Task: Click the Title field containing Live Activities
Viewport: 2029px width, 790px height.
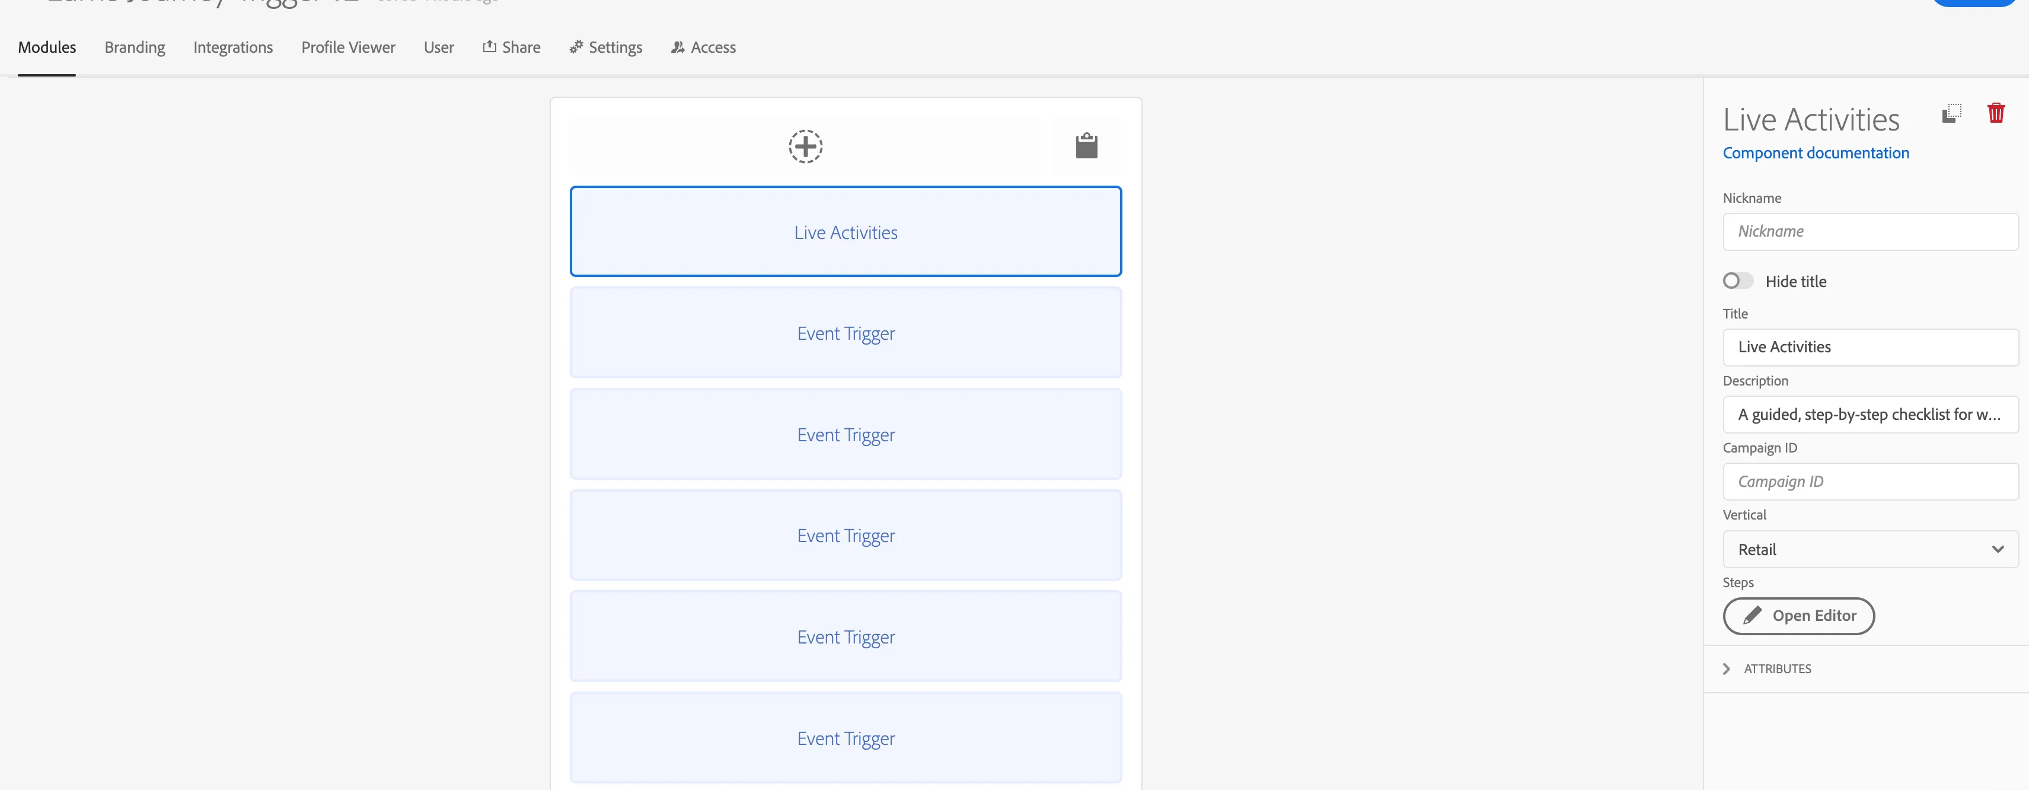Action: coord(1870,348)
